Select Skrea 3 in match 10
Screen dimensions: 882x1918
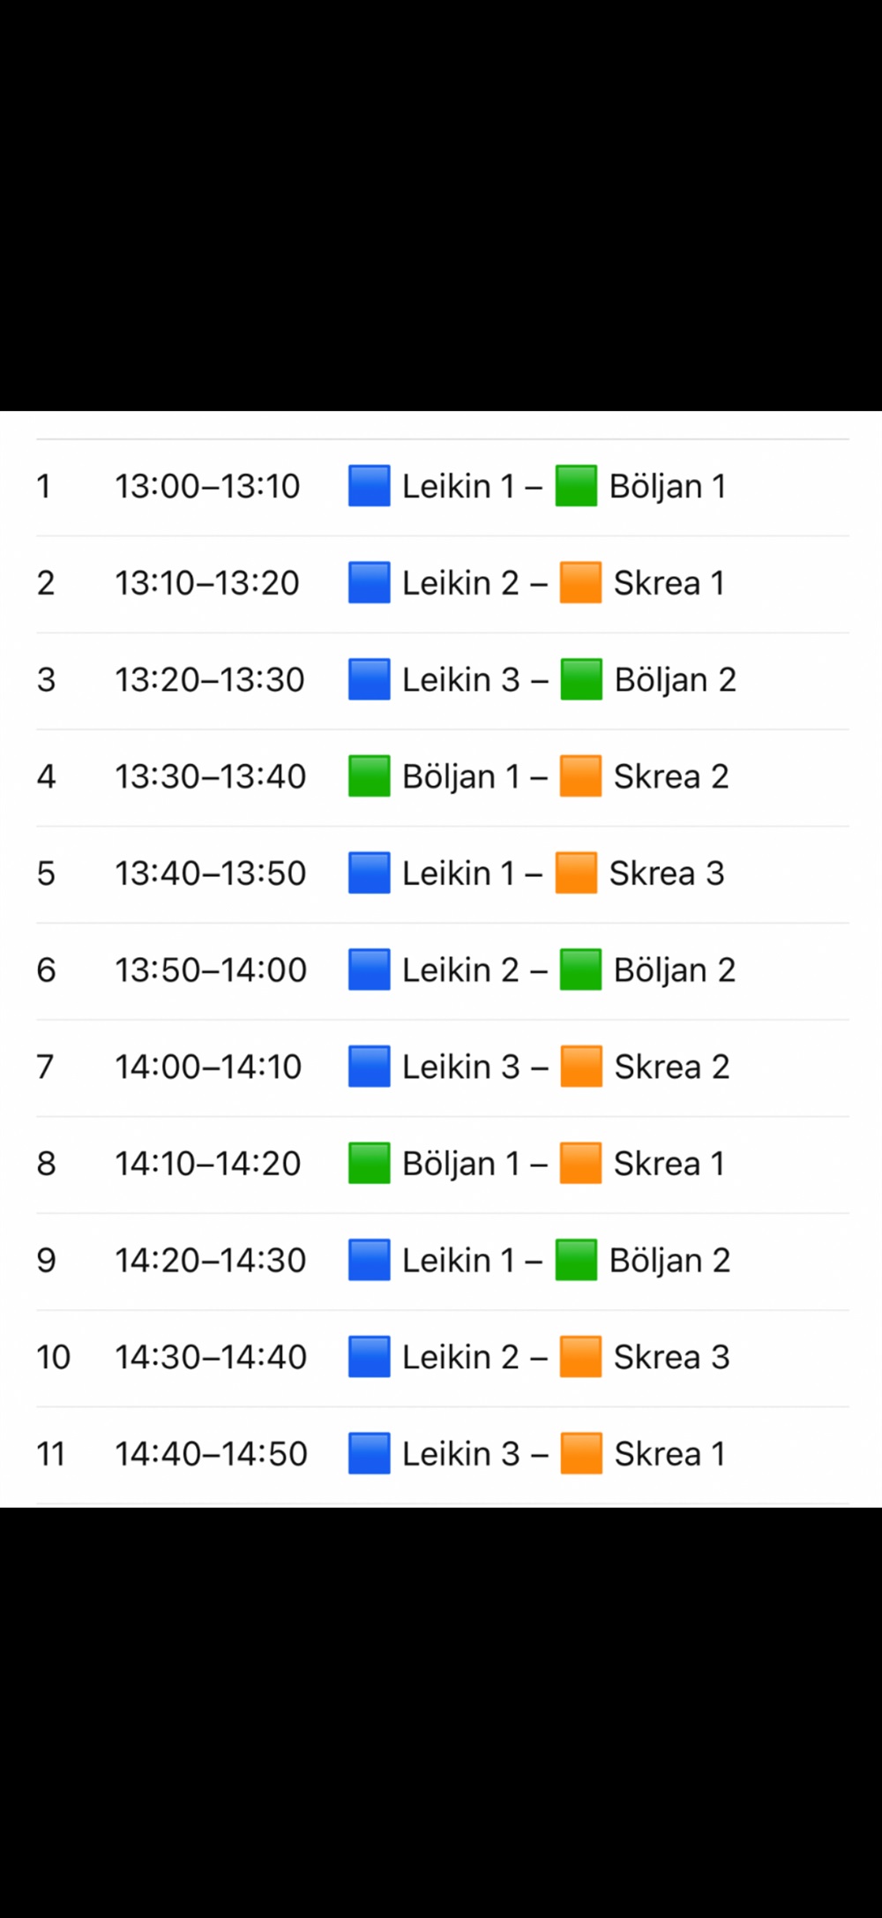[672, 1357]
